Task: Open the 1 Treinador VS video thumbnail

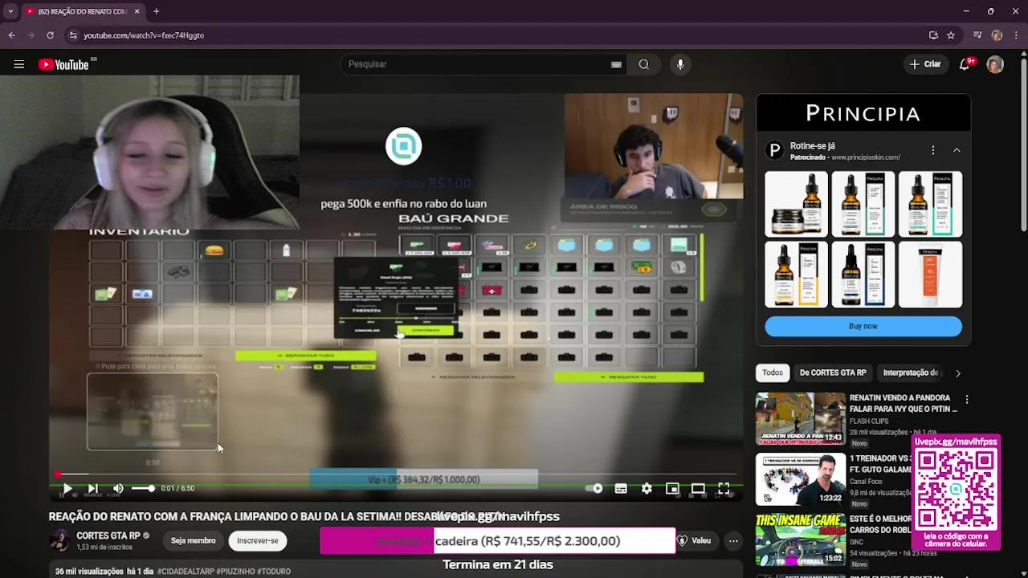Action: [801, 479]
